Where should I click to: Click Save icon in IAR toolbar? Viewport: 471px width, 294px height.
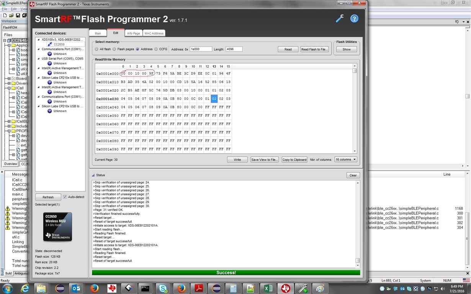(18, 15)
